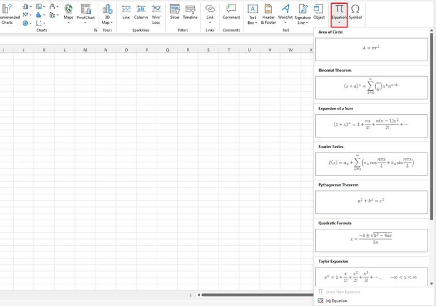This screenshot has width=436, height=306.
Task: Select column header V
Action: tap(270, 50)
